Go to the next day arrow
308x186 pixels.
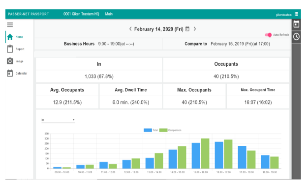(195, 29)
